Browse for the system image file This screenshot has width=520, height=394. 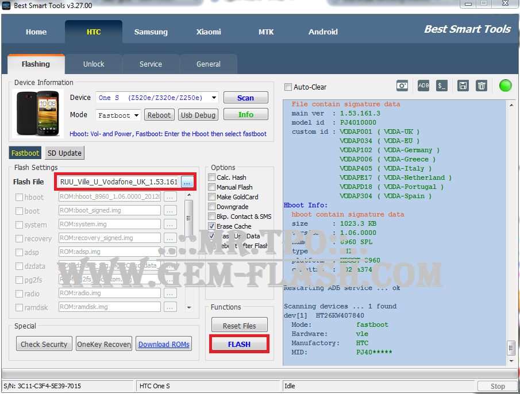click(x=170, y=225)
